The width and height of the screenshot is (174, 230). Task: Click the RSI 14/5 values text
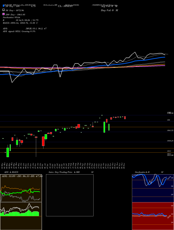coord(27,20)
